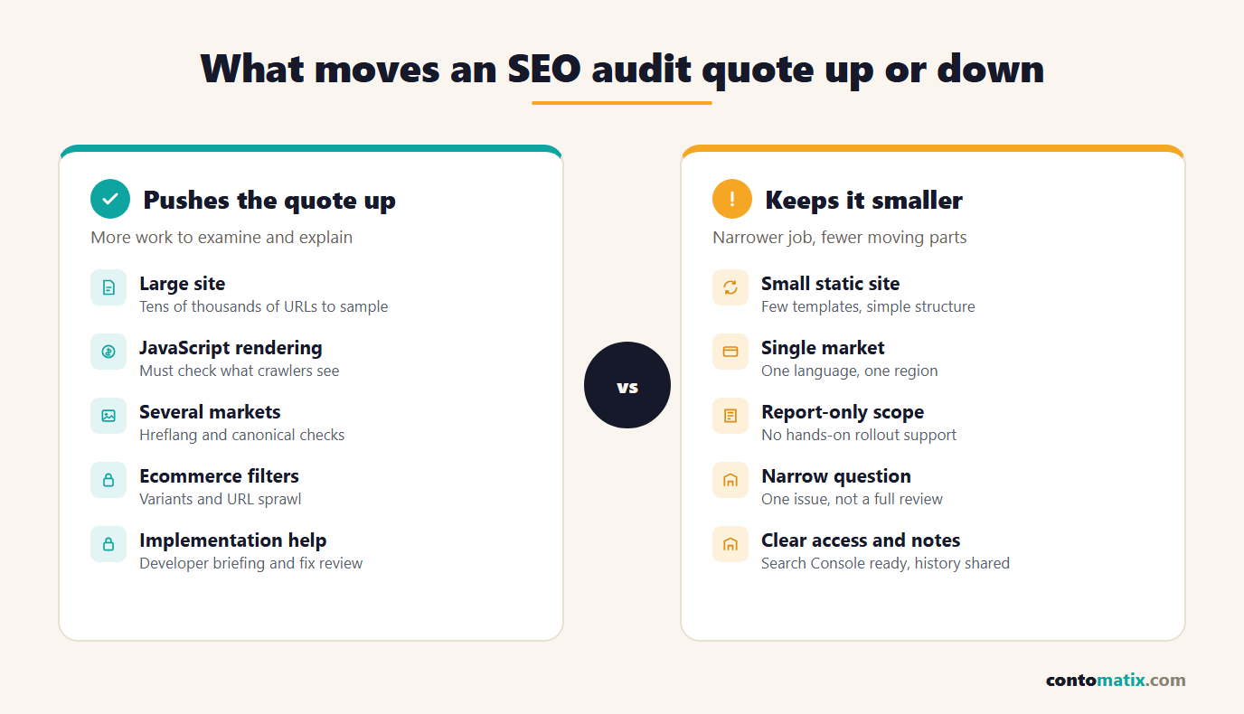1244x714 pixels.
Task: Click Developer briefing and fix review text
Action: (251, 563)
